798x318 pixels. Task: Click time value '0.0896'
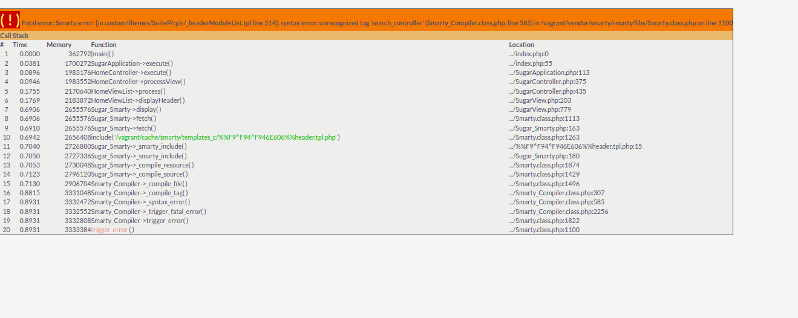[30, 73]
